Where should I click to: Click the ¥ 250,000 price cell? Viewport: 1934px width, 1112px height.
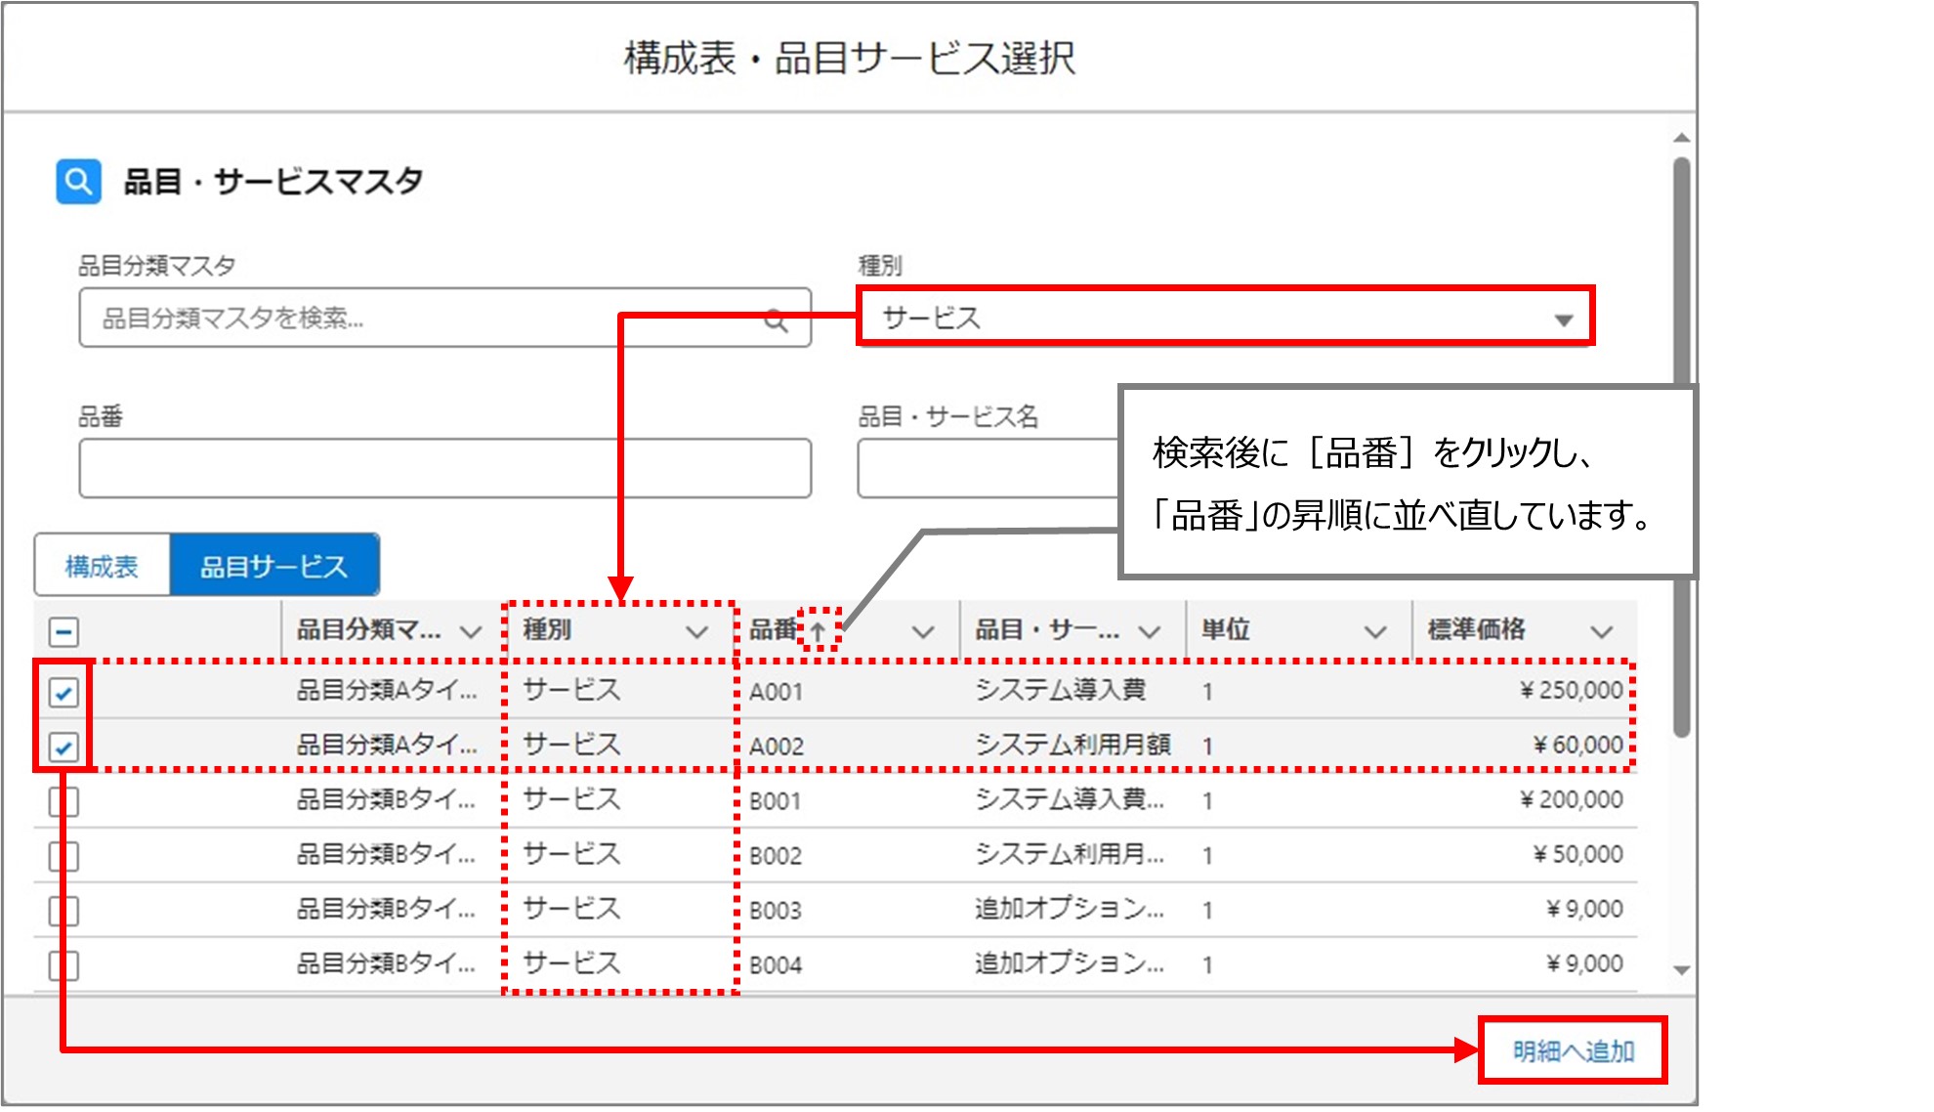[x=1571, y=691]
